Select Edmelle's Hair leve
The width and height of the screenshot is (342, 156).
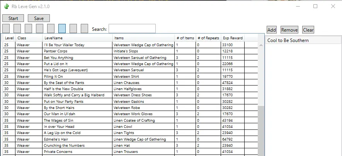point(130,139)
